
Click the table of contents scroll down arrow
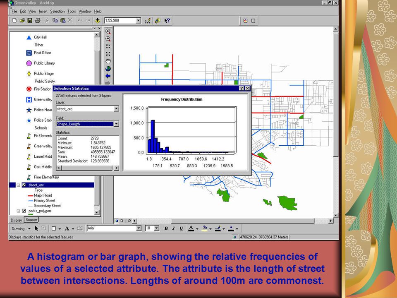[97, 213]
